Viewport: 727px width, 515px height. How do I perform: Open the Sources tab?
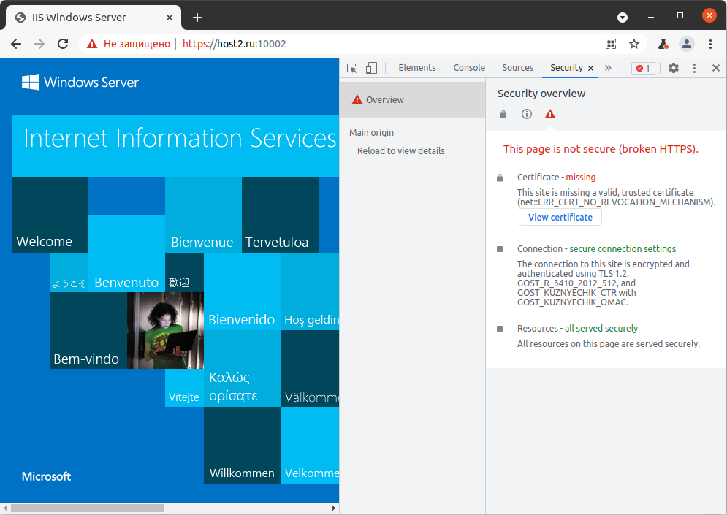coord(517,68)
